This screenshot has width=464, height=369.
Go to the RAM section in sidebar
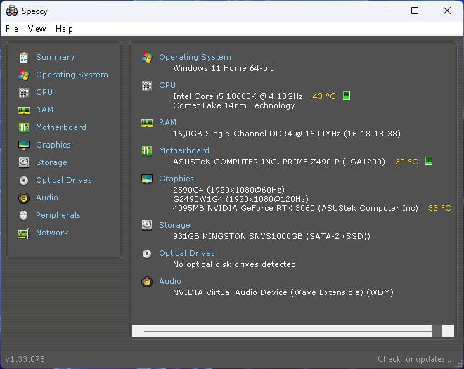tap(45, 110)
